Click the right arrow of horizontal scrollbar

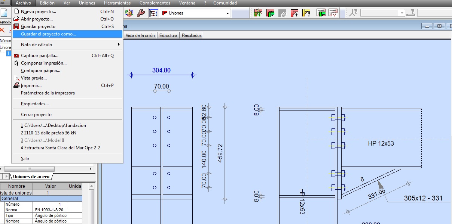pyautogui.click(x=91, y=169)
